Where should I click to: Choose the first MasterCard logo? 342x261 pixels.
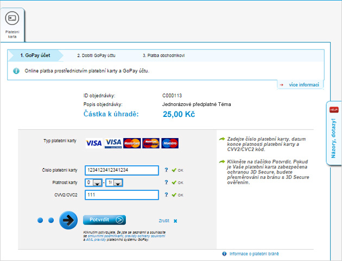click(x=132, y=143)
